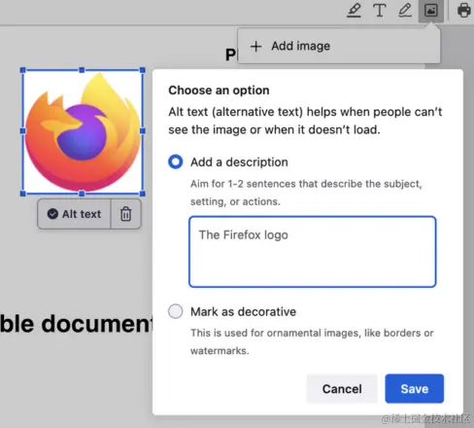Image resolution: width=474 pixels, height=428 pixels.
Task: Click the alt text description field
Action: 313,252
